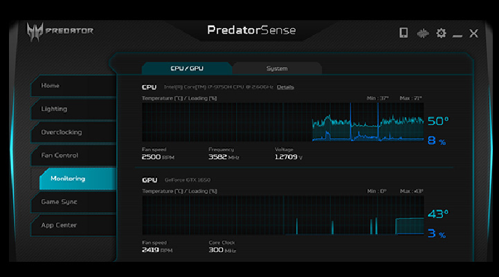The height and width of the screenshot is (277, 499).
Task: Switch to the CPU/GPU tab
Action: (x=187, y=68)
